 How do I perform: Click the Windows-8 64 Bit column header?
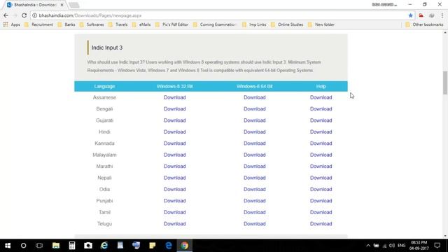tap(255, 86)
